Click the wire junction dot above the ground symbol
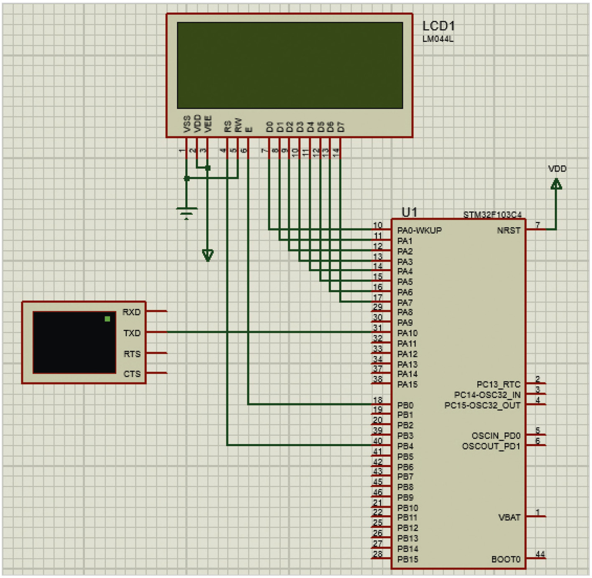The image size is (592, 578). pos(187,178)
